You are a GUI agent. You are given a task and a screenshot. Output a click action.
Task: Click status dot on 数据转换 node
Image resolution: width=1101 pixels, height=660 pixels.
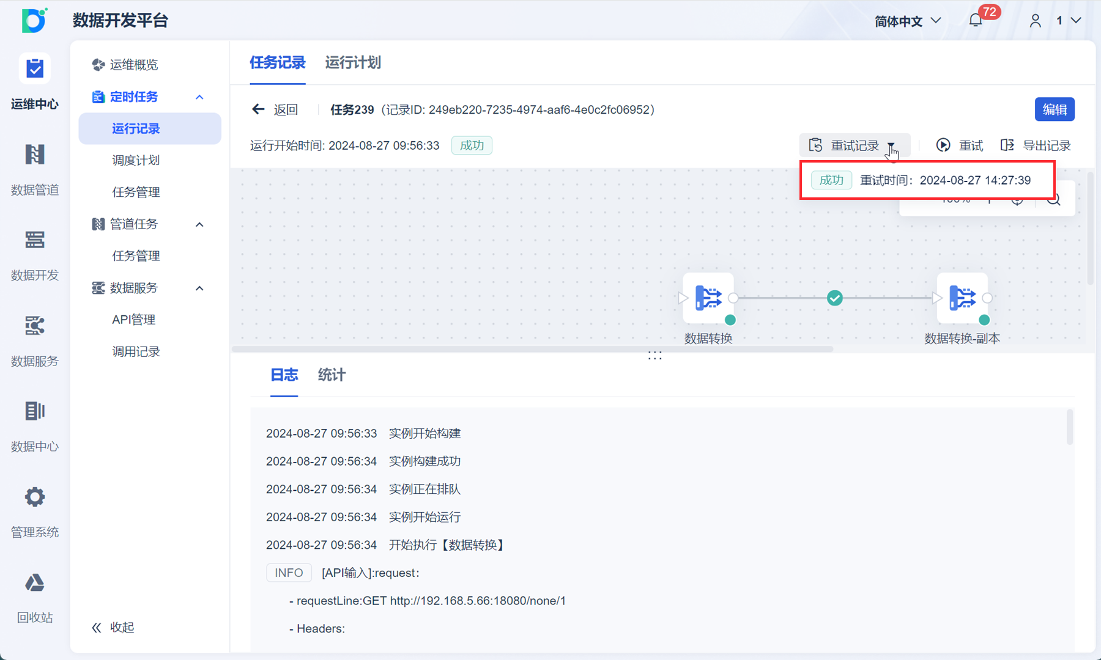[730, 320]
